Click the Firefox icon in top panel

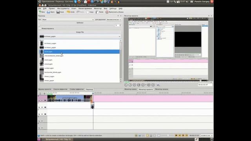(x=79, y=2)
